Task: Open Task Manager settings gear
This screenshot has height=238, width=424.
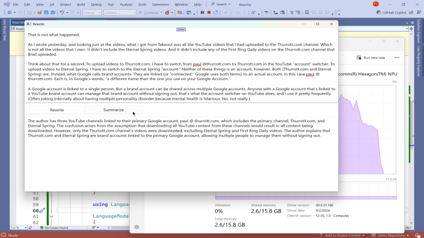Action: point(137,227)
